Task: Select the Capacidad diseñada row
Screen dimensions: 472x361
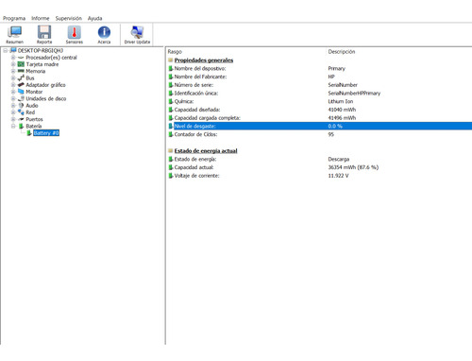Action: (x=319, y=110)
